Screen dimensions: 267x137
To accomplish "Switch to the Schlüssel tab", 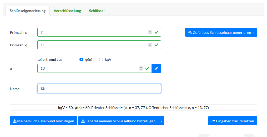I will [97, 11].
